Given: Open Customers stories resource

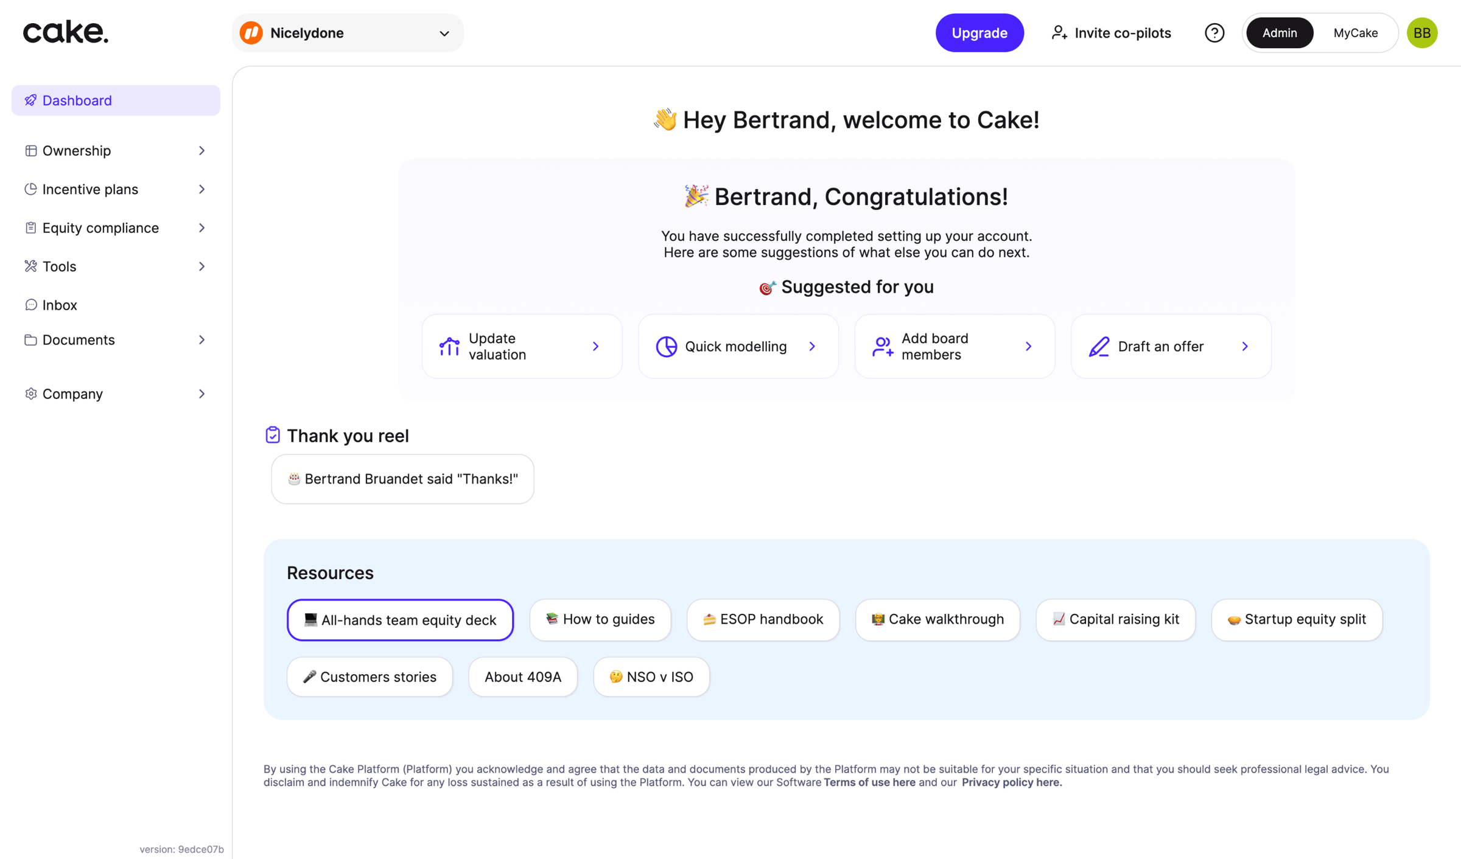Looking at the screenshot, I should tap(370, 676).
